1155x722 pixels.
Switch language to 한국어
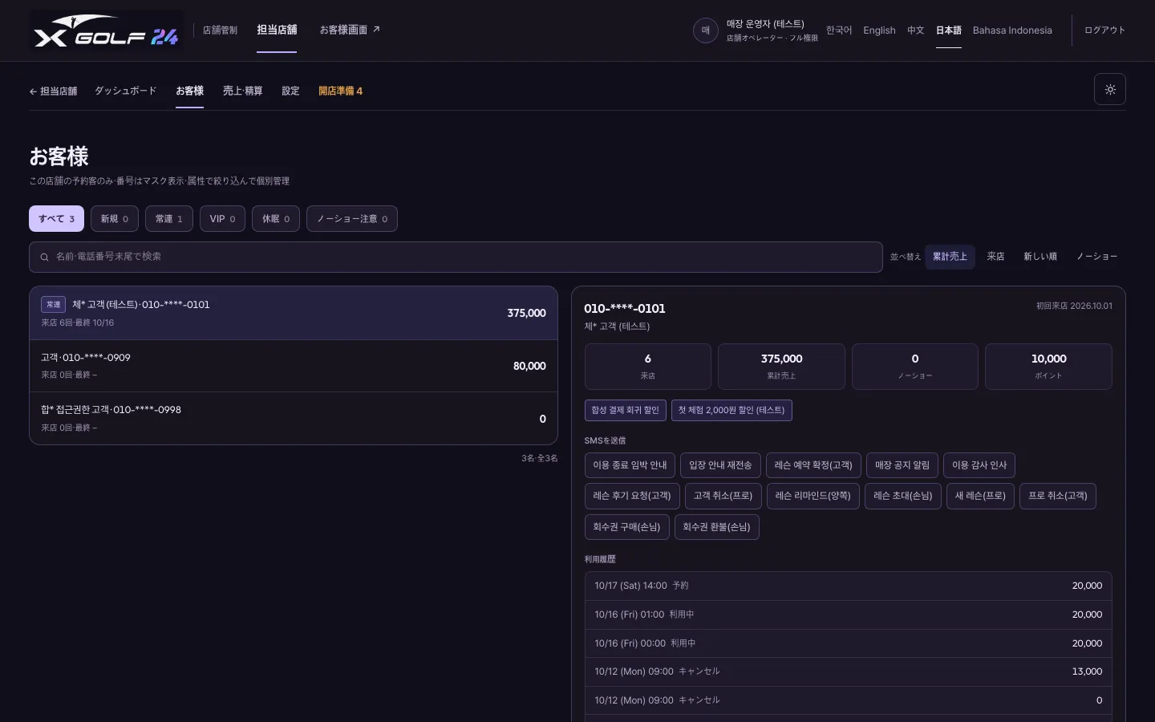coord(839,30)
